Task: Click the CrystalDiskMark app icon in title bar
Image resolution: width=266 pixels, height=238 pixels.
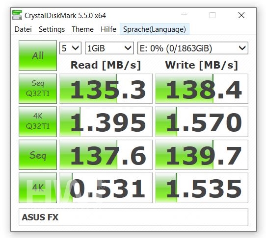Action: pos(17,15)
